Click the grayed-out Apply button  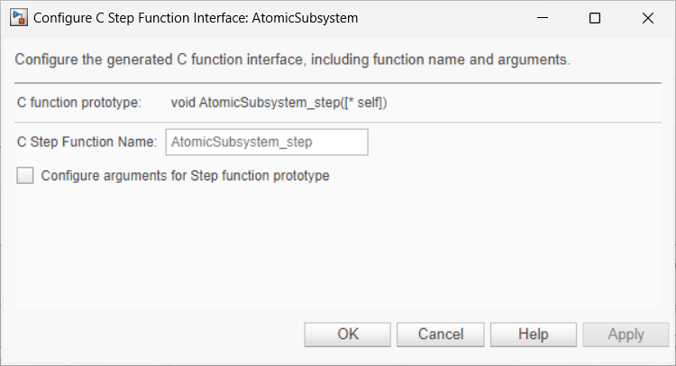[626, 334]
